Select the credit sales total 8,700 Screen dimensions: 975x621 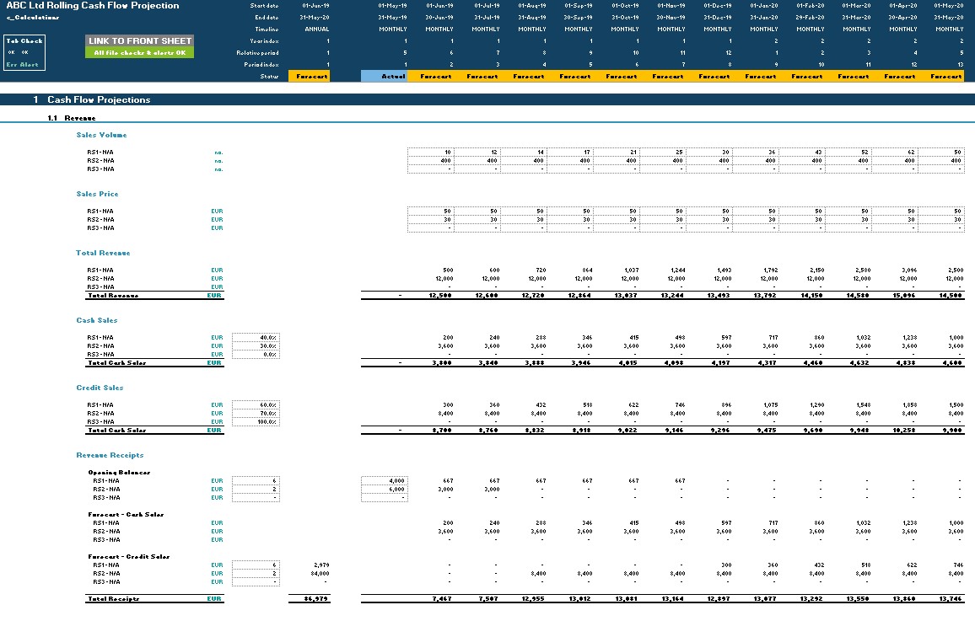point(441,431)
